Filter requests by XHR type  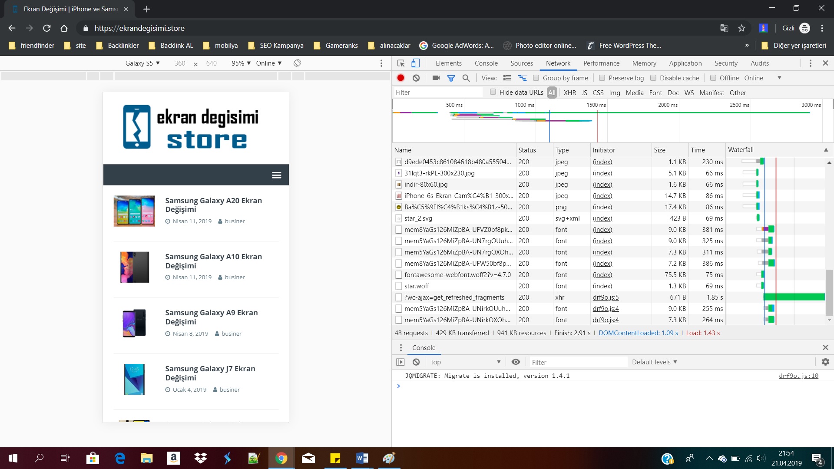point(569,92)
